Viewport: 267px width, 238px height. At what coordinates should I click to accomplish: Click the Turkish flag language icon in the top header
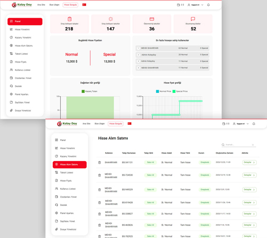tap(84, 5)
